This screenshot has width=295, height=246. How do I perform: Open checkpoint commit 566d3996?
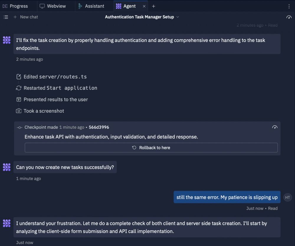[x=99, y=127]
